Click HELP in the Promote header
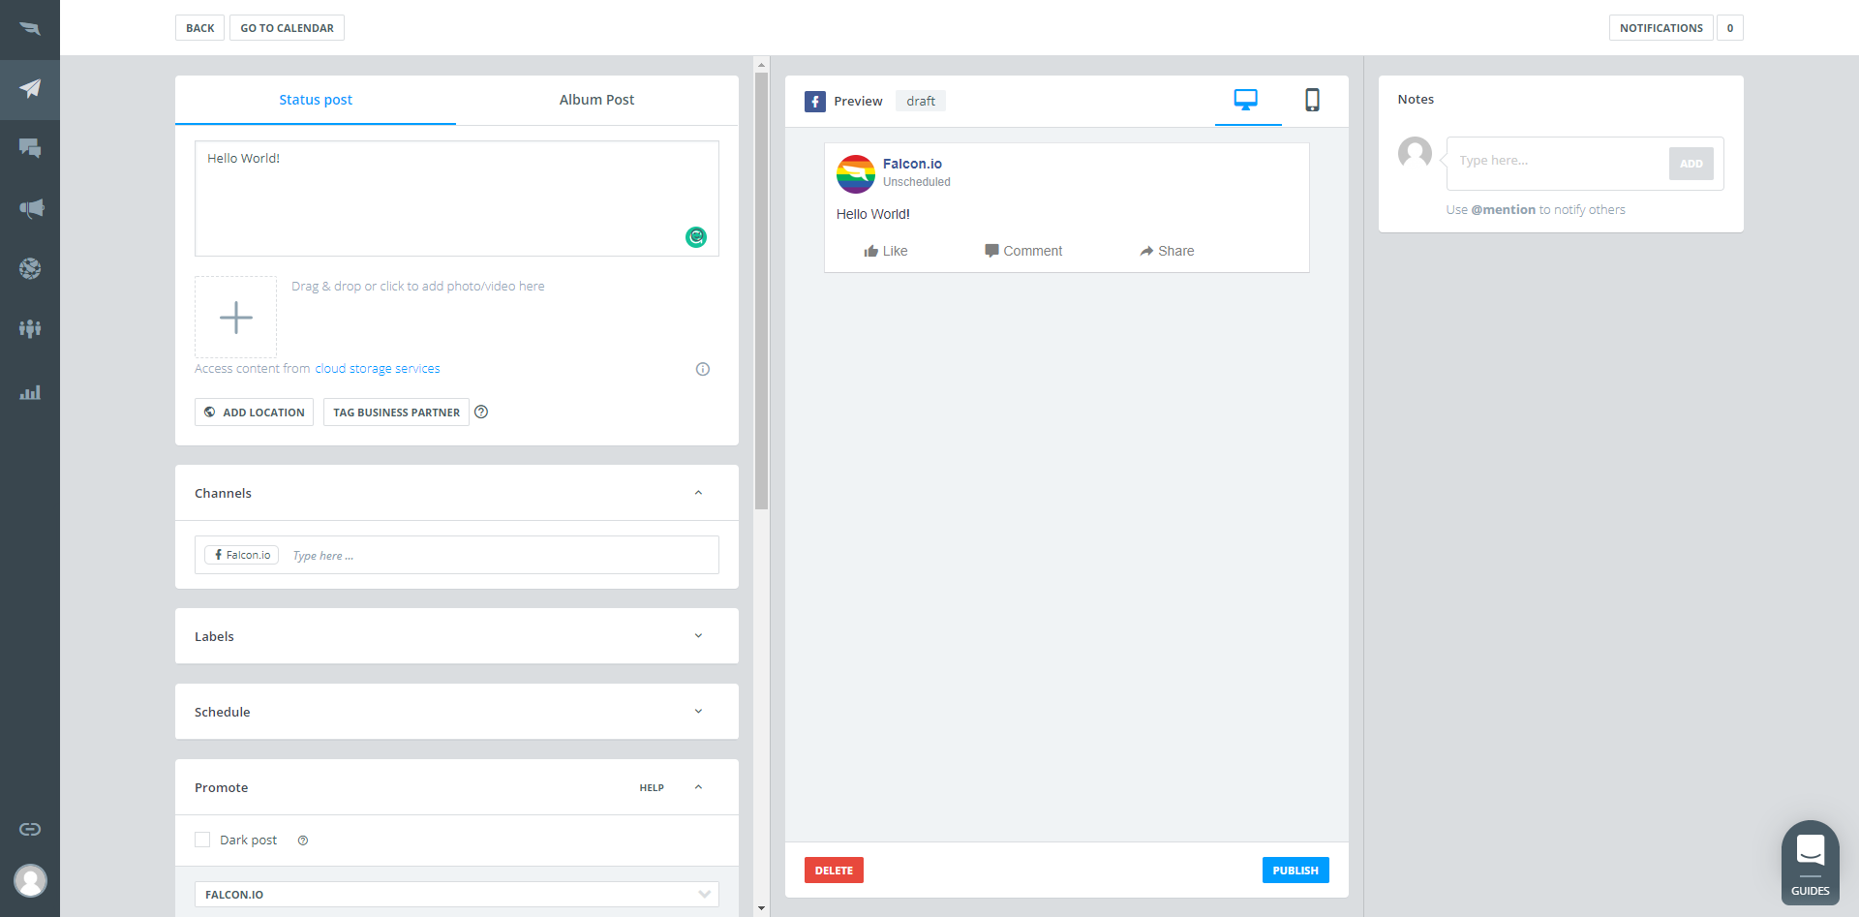This screenshot has height=917, width=1859. click(652, 788)
